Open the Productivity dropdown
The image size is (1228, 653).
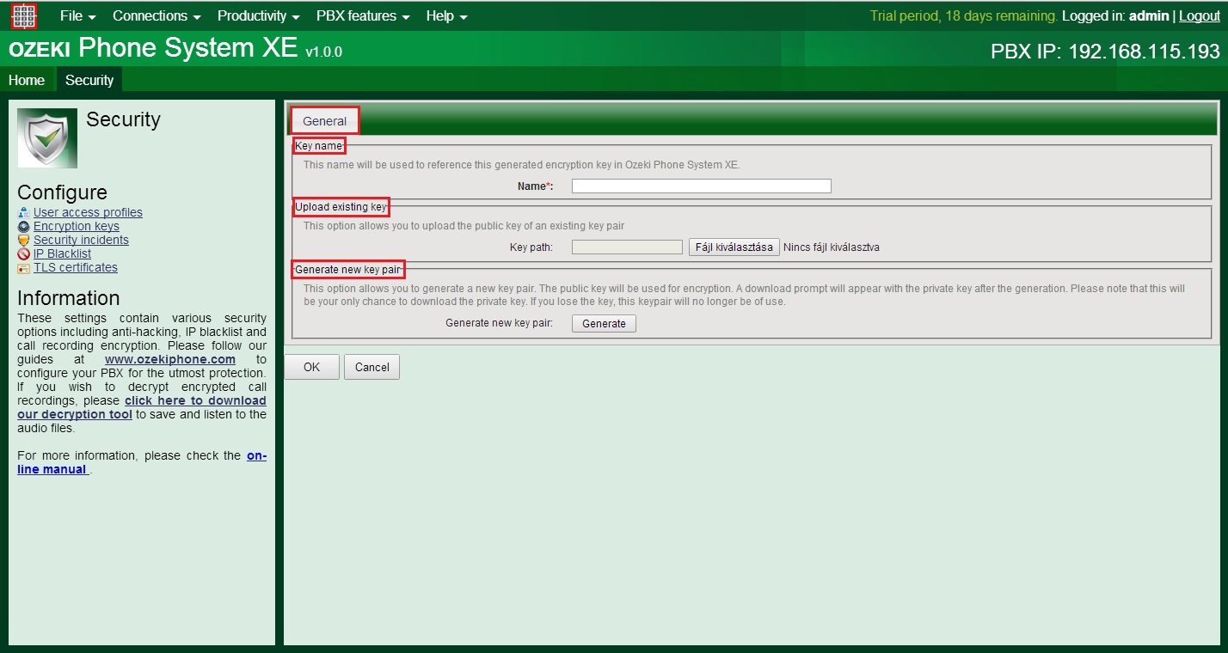(x=259, y=15)
